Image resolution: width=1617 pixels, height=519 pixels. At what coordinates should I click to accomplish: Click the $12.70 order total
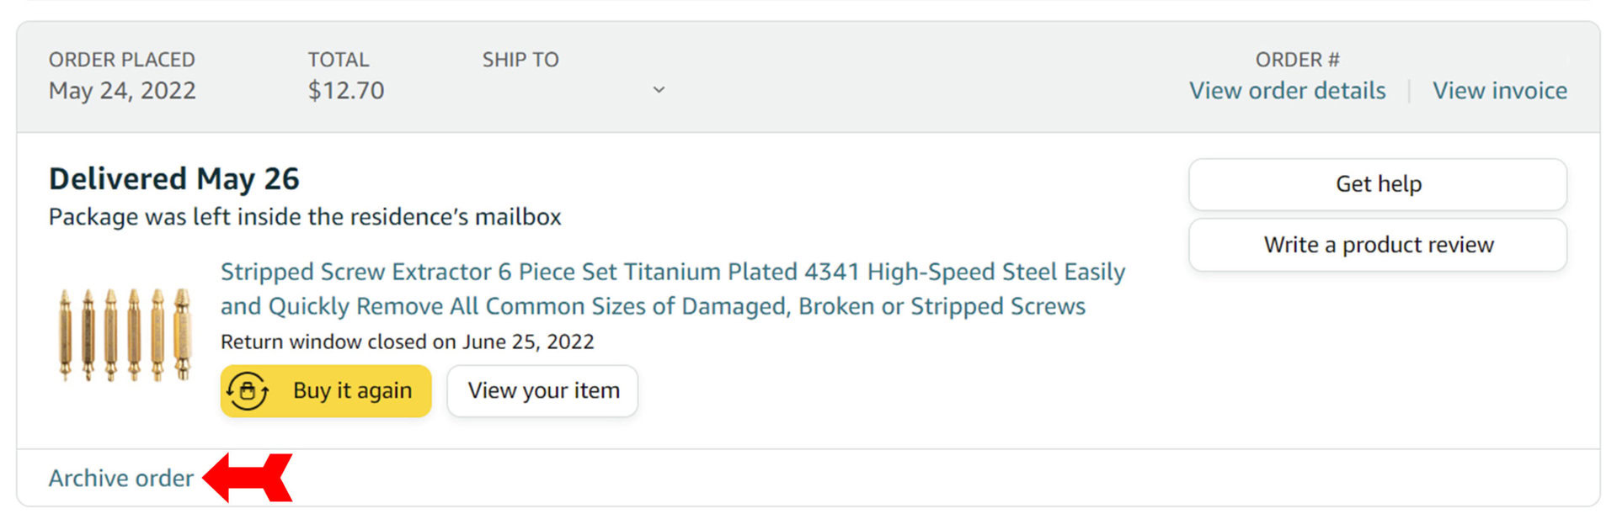(345, 91)
